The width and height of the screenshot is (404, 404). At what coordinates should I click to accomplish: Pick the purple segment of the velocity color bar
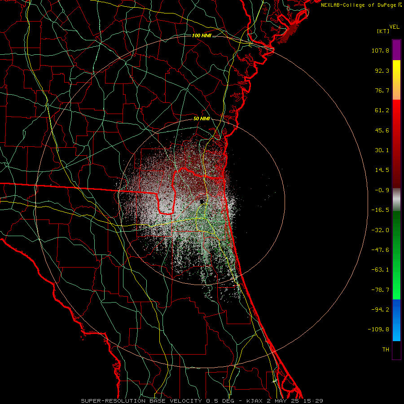(x=396, y=50)
